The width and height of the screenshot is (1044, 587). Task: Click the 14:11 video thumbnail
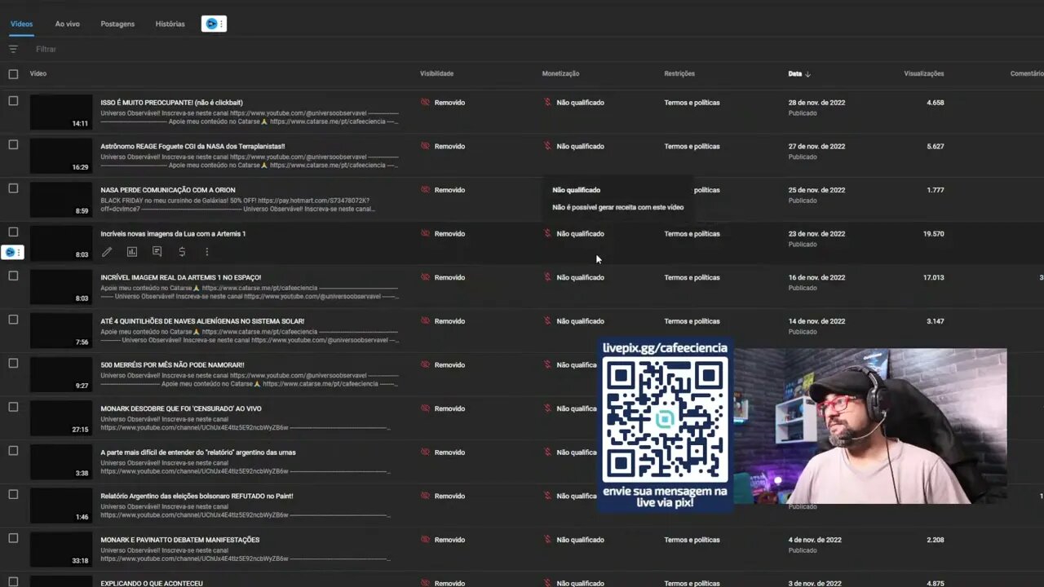[x=61, y=113]
